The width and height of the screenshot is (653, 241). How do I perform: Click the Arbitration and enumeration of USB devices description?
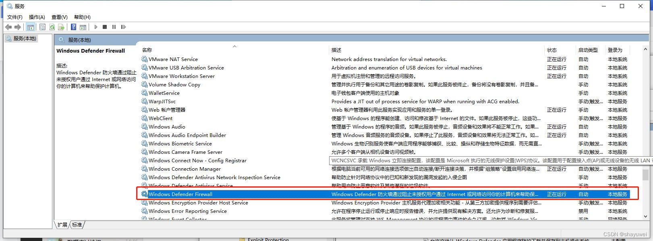point(407,67)
